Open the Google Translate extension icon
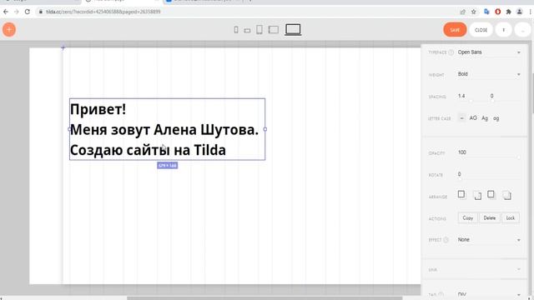 (486, 12)
